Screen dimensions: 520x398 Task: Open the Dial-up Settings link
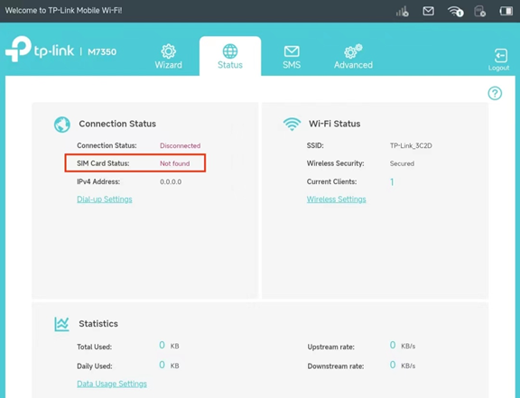point(105,199)
